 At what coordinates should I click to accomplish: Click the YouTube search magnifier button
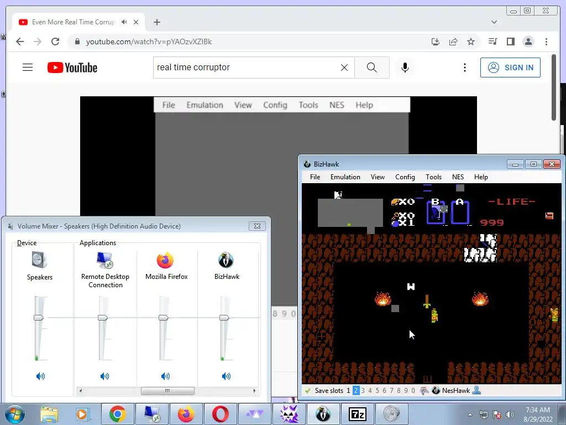pos(372,68)
